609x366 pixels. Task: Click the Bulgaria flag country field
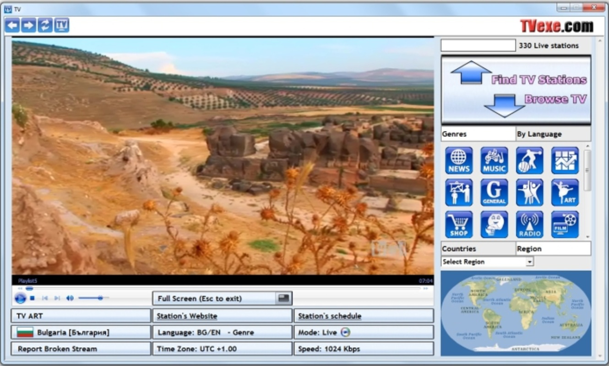pyautogui.click(x=81, y=332)
